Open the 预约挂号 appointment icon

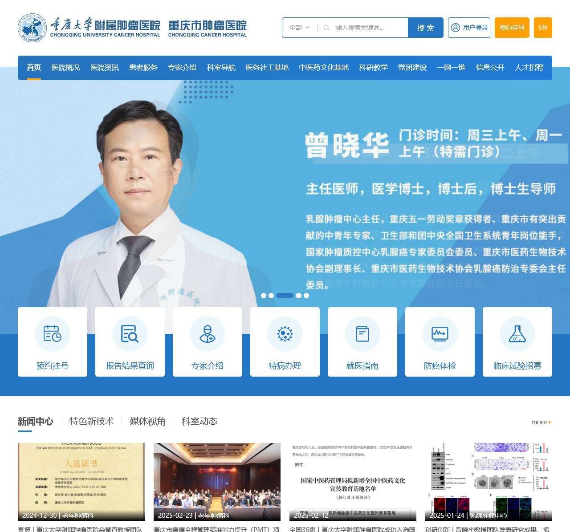click(x=52, y=341)
